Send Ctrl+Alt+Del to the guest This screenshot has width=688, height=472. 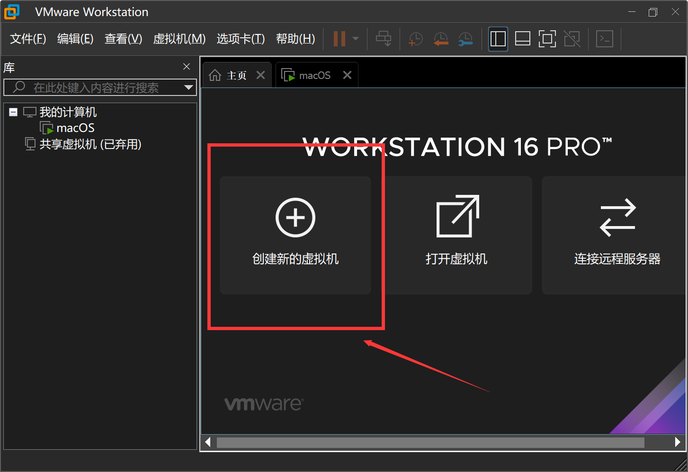pyautogui.click(x=384, y=38)
